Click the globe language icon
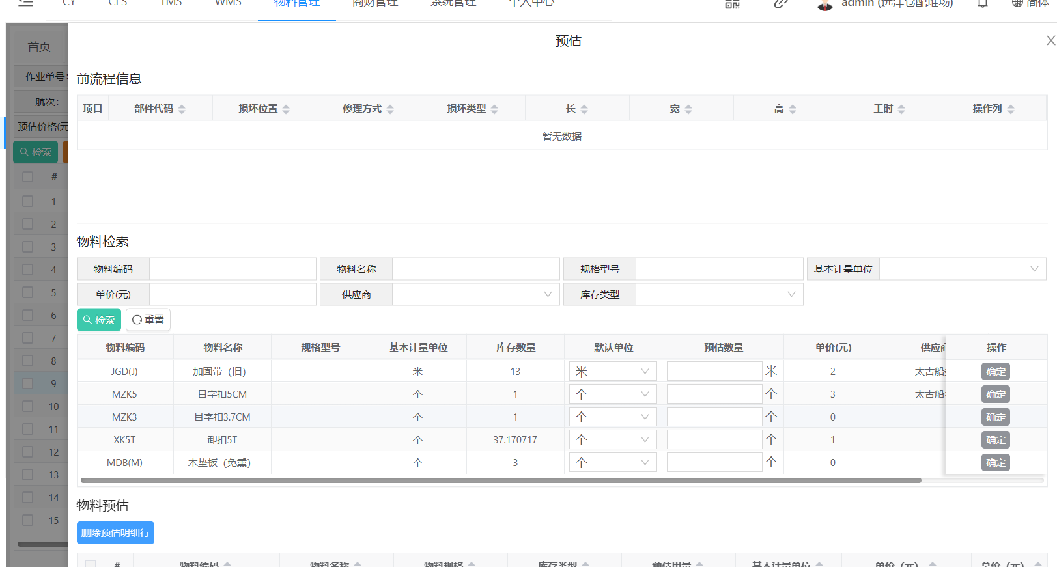Image resolution: width=1057 pixels, height=567 pixels. [1017, 4]
